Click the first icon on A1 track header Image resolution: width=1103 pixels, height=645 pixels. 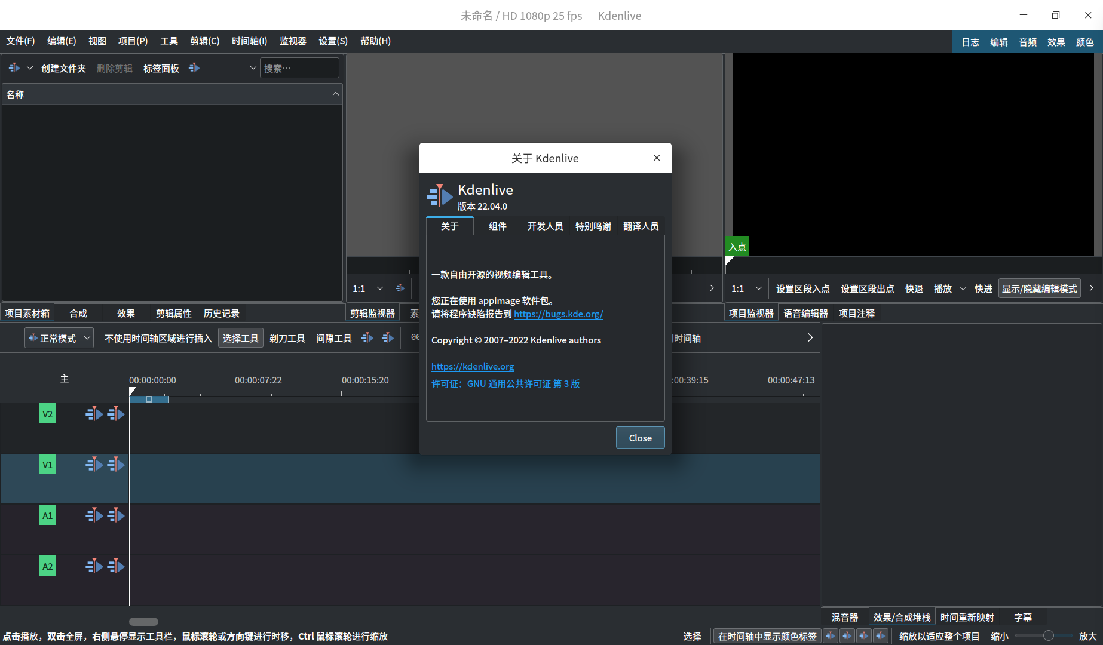pyautogui.click(x=94, y=515)
